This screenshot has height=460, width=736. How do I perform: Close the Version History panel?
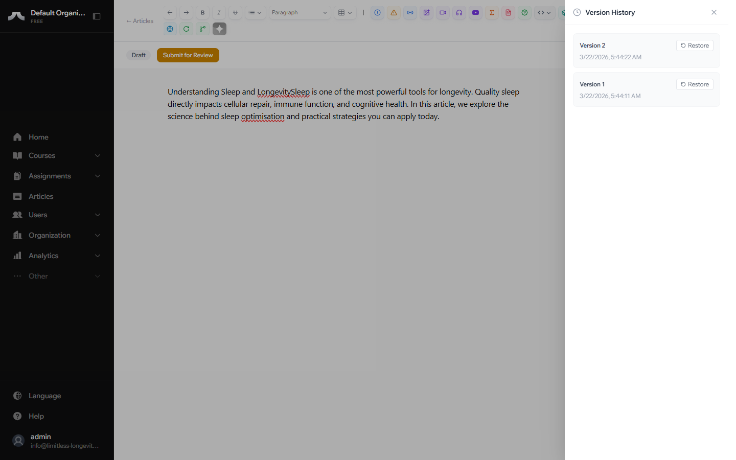[714, 12]
